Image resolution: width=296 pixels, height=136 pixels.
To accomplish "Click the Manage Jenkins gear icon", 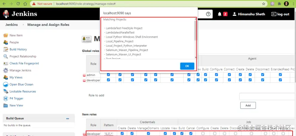I will pyautogui.click(x=6, y=70).
